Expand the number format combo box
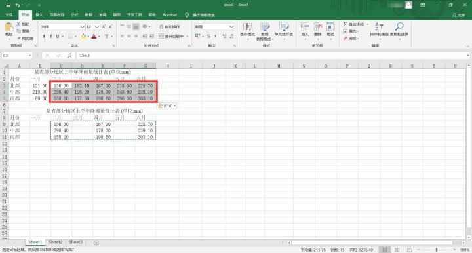Screen dimensions: 472x253 tap(231, 27)
